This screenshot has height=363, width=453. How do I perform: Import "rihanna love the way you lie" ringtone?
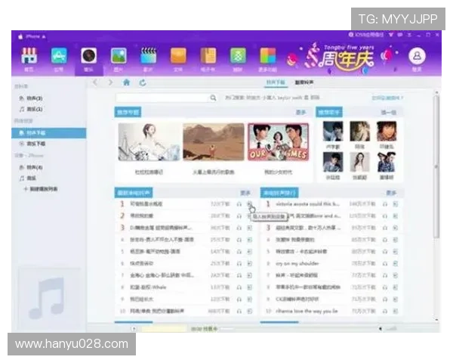pyautogui.click(x=396, y=311)
